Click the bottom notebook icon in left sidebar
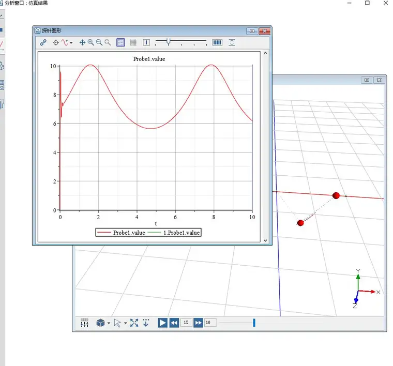 coord(2,104)
